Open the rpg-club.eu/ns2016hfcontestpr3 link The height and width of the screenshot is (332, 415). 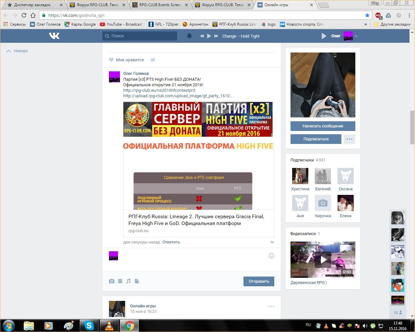click(x=159, y=90)
